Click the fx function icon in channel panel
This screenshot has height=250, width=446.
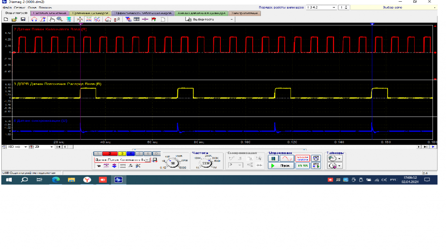point(131,166)
